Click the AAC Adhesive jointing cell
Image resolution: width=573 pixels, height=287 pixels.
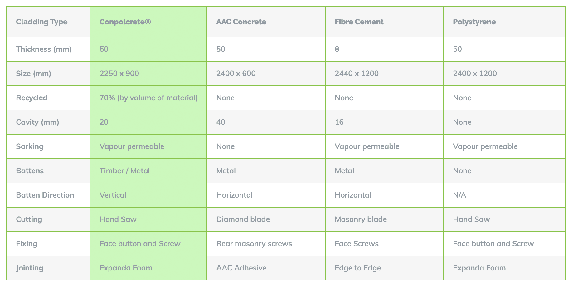(x=266, y=268)
